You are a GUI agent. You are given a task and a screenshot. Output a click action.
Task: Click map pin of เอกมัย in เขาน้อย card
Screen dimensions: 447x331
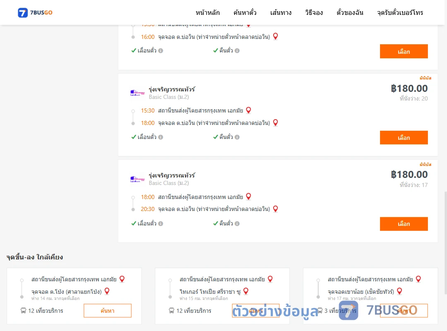tap(418, 279)
